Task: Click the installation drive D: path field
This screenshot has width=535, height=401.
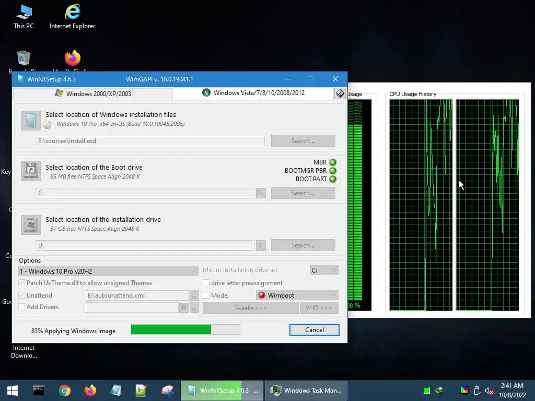Action: [145, 245]
